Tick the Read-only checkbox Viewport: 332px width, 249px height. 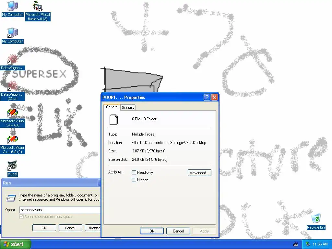click(134, 172)
